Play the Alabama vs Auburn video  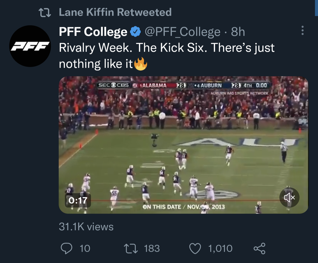[x=183, y=145]
